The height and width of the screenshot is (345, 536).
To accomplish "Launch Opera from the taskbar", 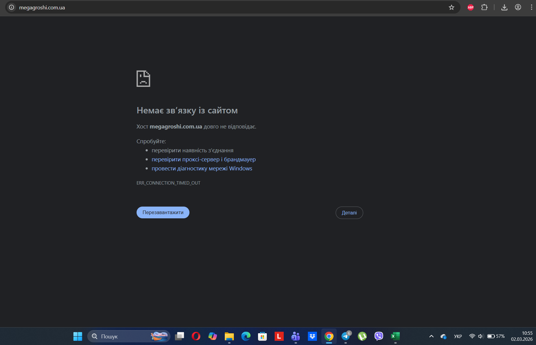I will [x=196, y=336].
